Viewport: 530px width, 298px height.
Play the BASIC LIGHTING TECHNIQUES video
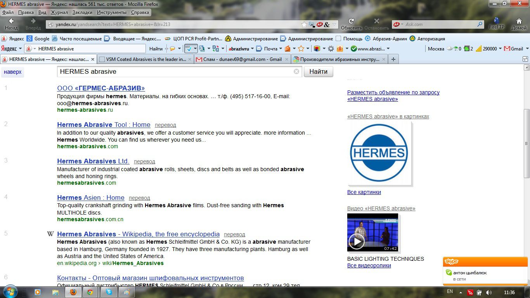(356, 241)
